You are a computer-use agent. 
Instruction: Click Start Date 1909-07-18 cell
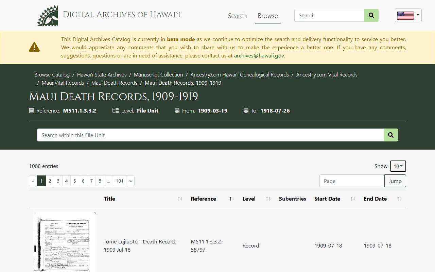pyautogui.click(x=328, y=245)
